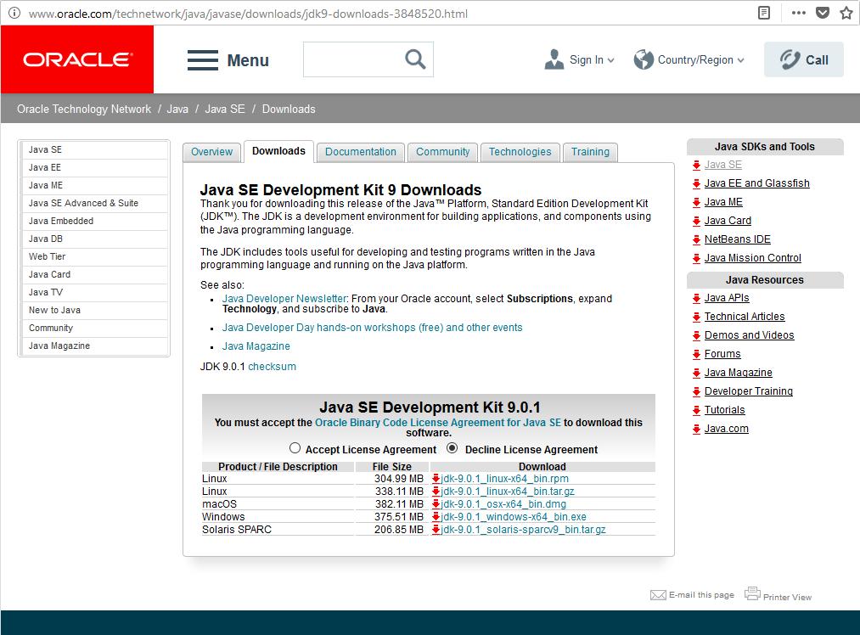Switch to the Training tab
This screenshot has height=635, width=860.
[x=590, y=152]
